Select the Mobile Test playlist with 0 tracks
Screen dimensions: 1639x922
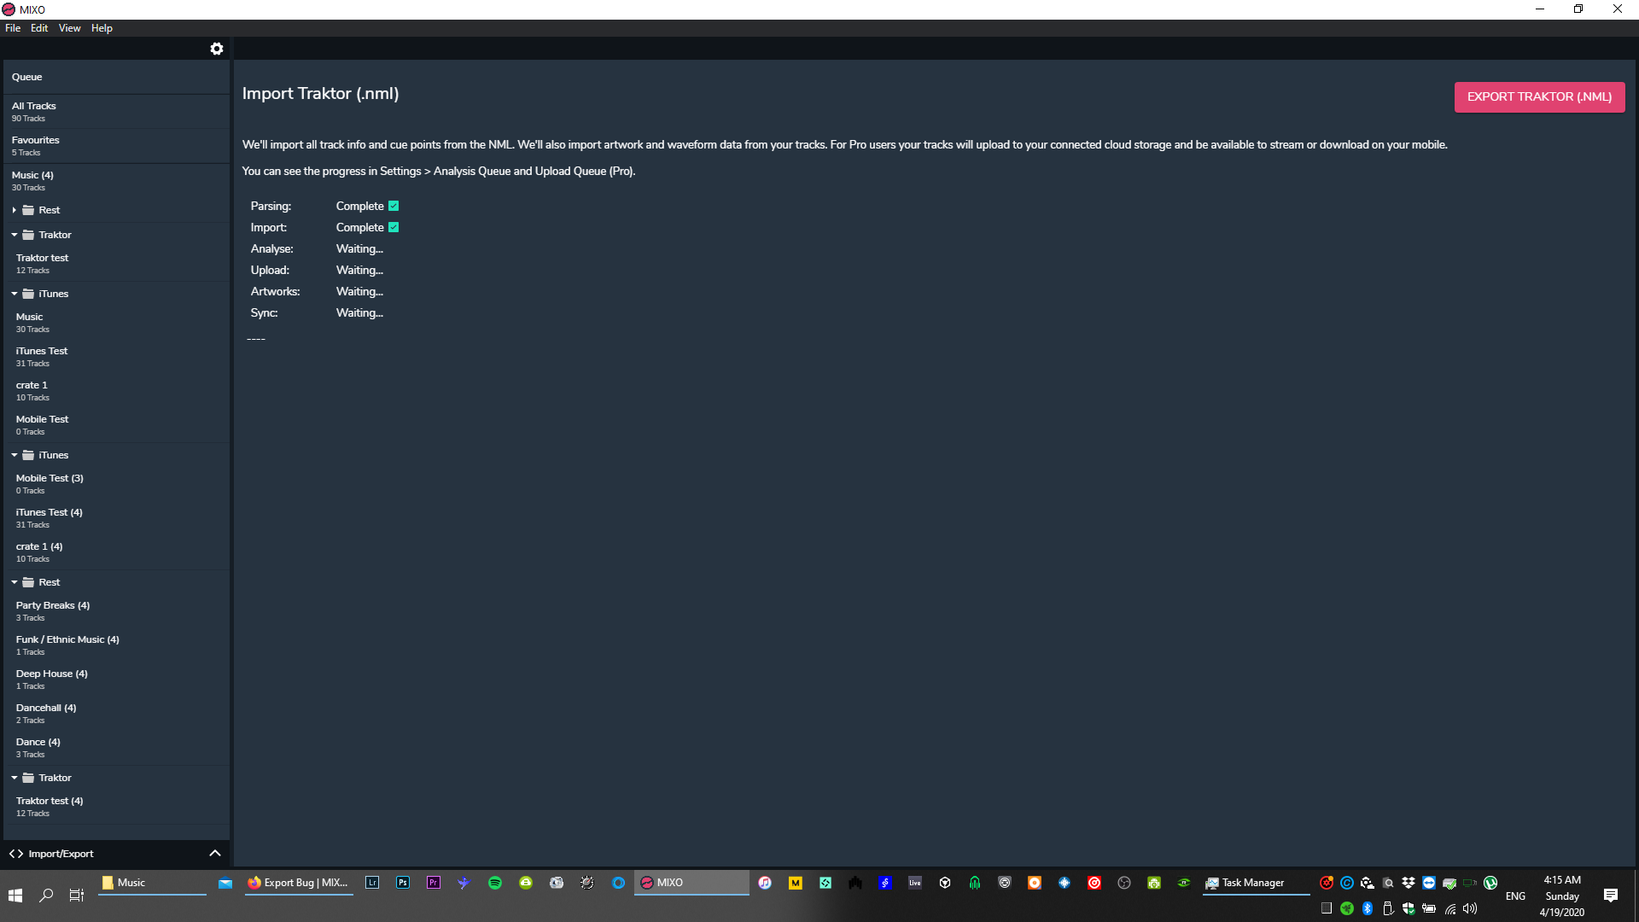[116, 425]
